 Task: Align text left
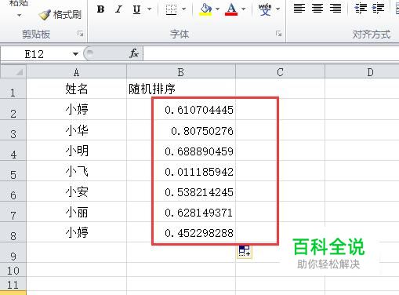[299, 9]
